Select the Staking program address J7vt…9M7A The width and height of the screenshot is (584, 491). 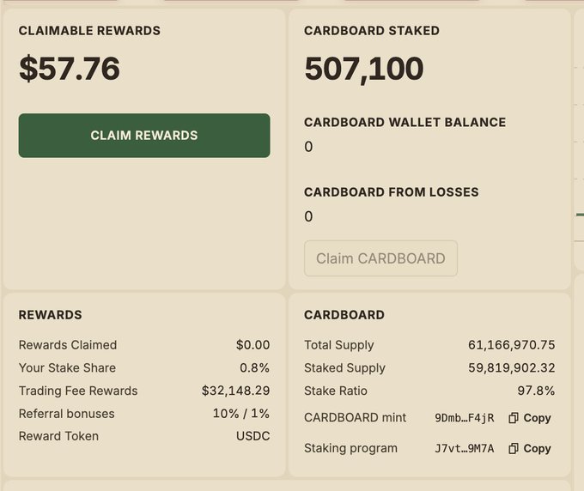coord(465,449)
